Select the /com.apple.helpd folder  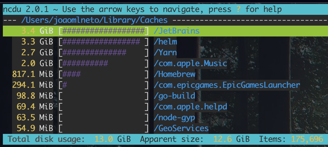pyautogui.click(x=190, y=107)
